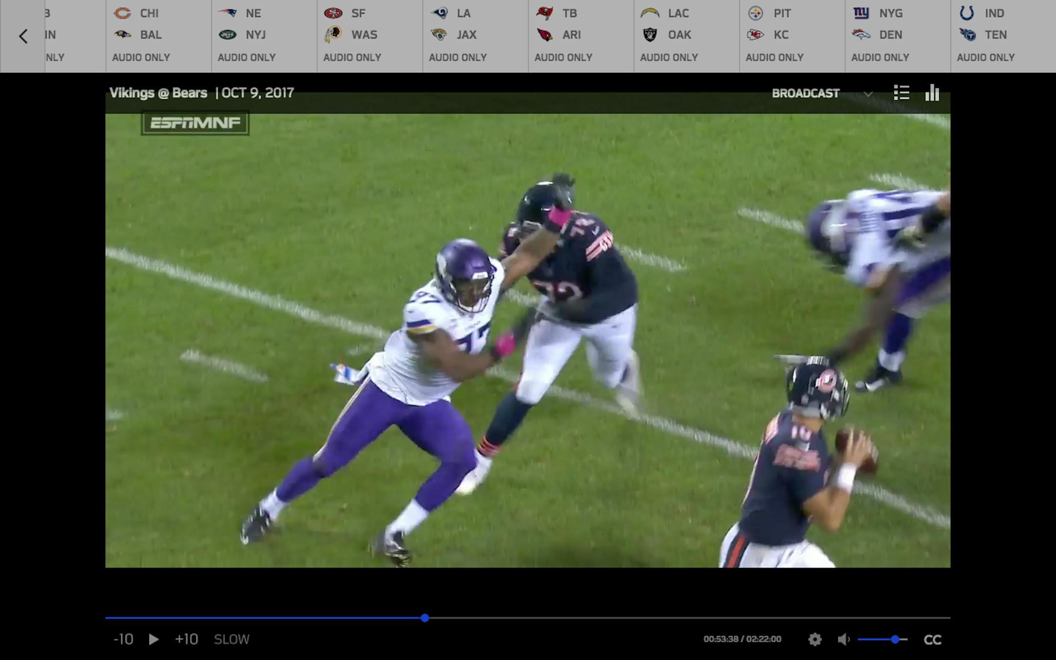Click the blue playhead marker

[425, 618]
